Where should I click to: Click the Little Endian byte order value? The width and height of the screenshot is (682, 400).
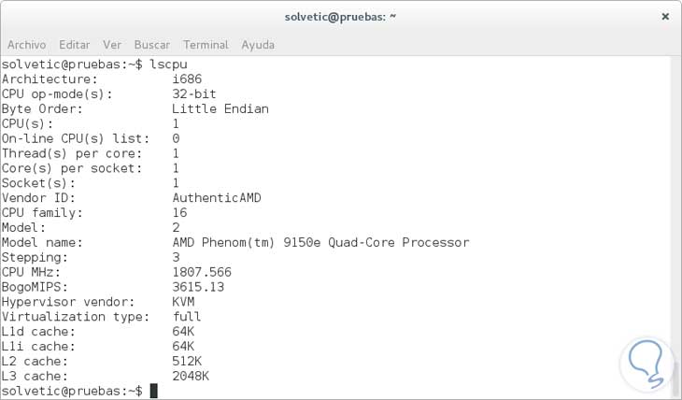(220, 108)
